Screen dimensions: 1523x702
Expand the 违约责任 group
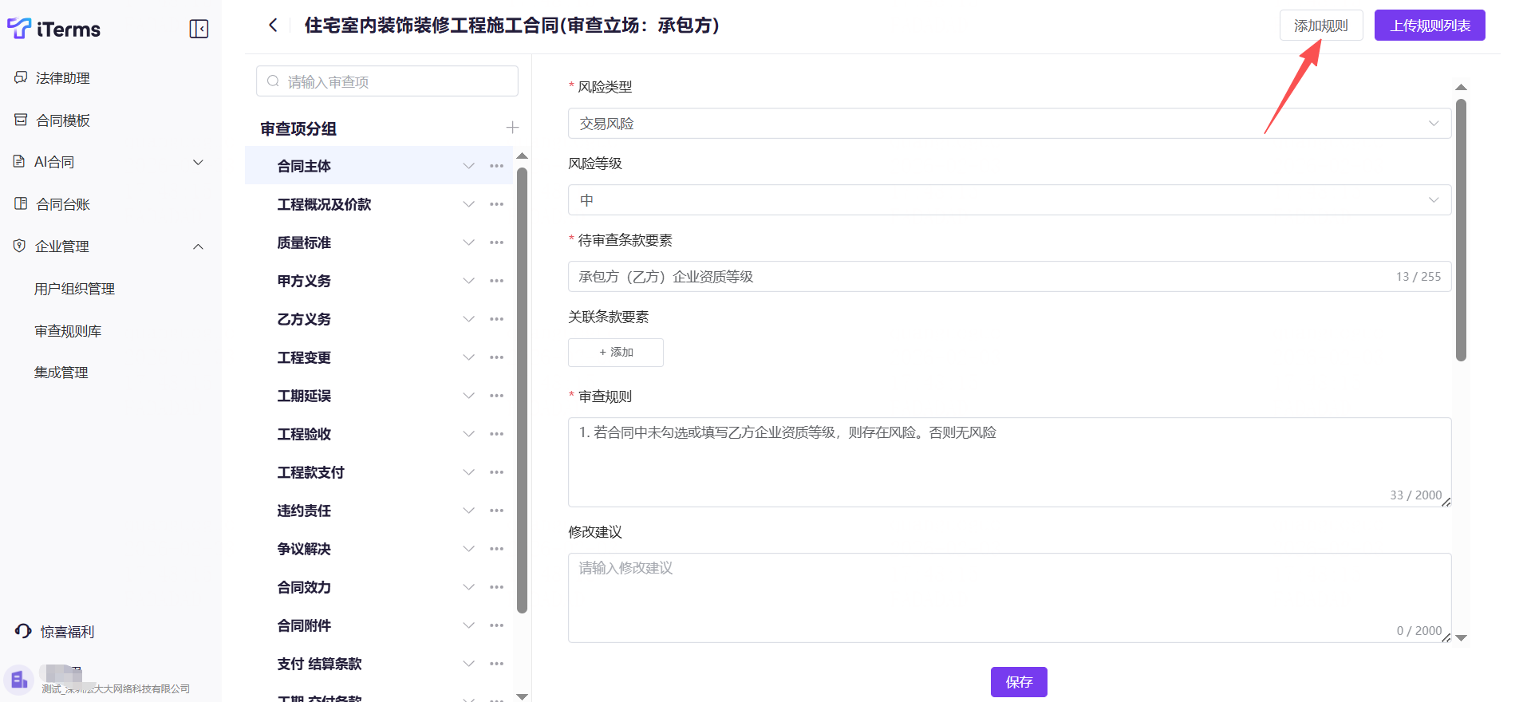click(x=468, y=511)
